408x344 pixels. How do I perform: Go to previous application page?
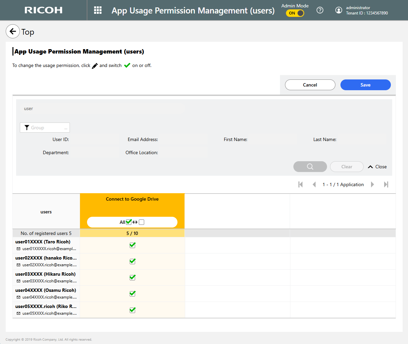tap(314, 184)
